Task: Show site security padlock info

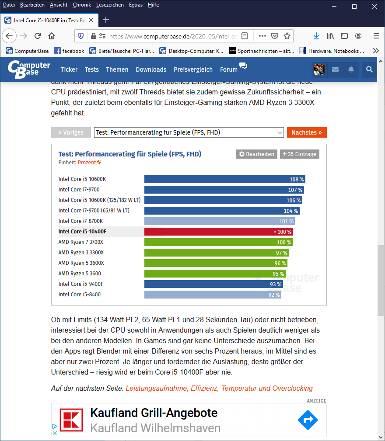Action: (x=94, y=36)
